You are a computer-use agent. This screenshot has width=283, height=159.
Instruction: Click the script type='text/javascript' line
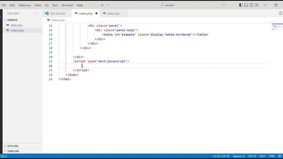point(101,61)
